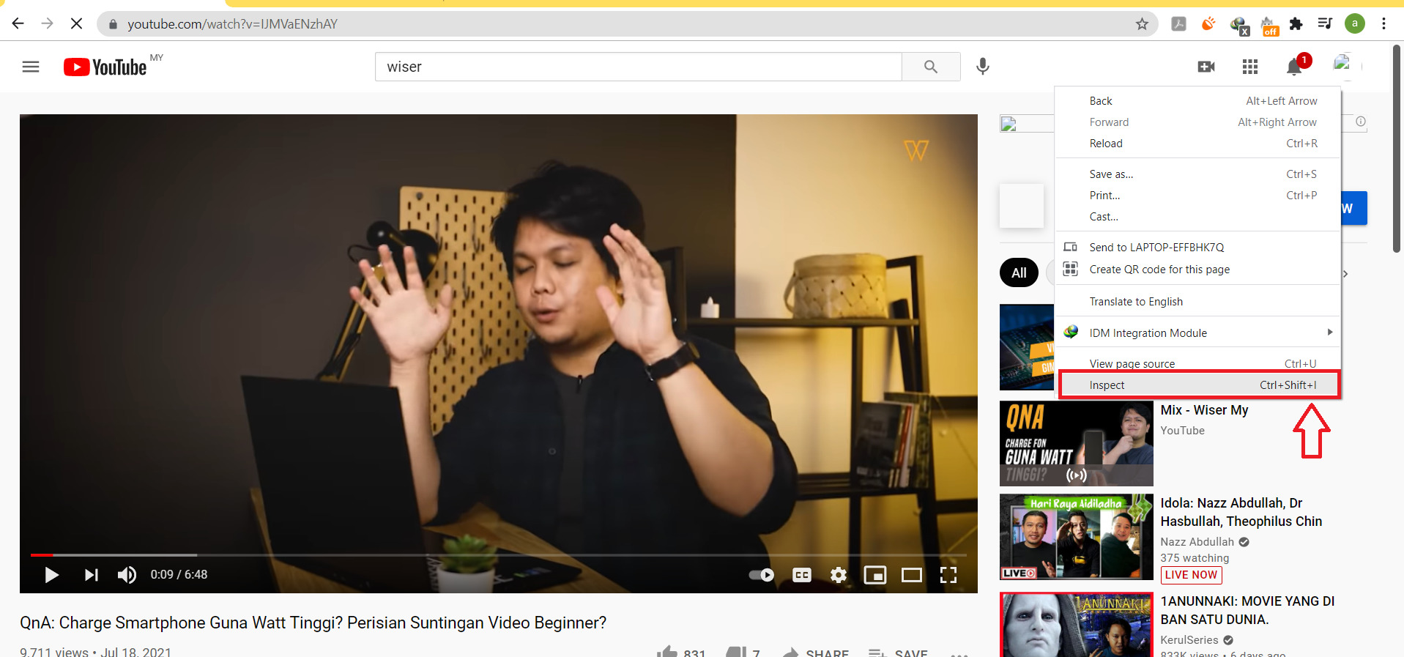
Task: Click the search box containing wiser
Action: coord(637,67)
